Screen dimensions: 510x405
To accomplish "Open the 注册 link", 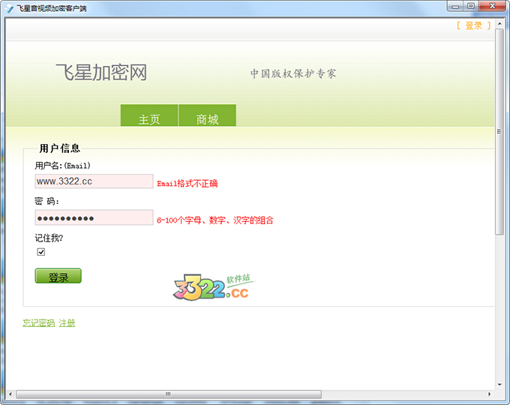I will coord(67,323).
